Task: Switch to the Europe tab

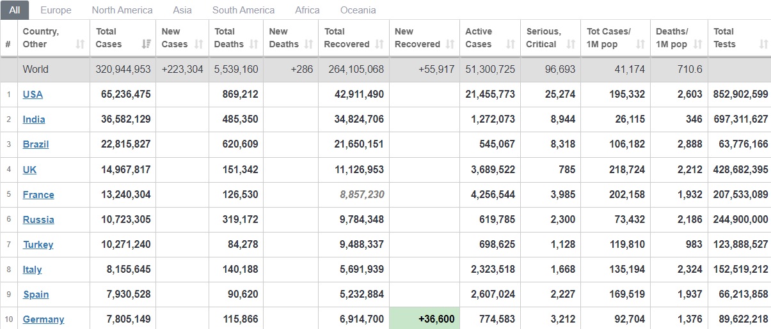Action: (x=56, y=10)
